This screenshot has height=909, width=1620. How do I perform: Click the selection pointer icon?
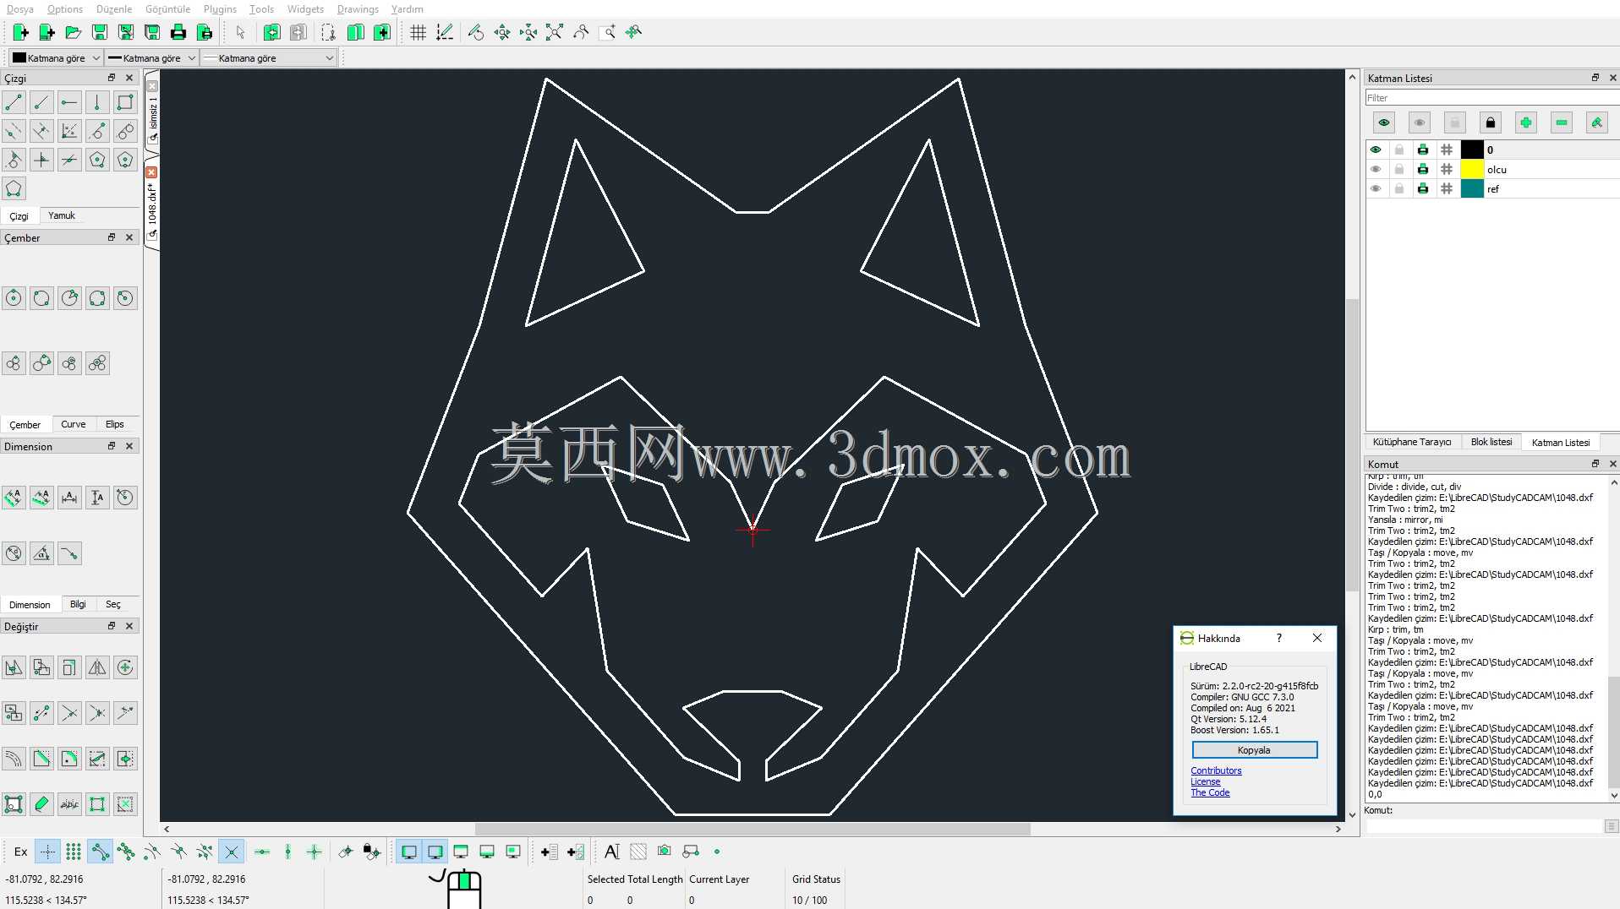(x=240, y=32)
